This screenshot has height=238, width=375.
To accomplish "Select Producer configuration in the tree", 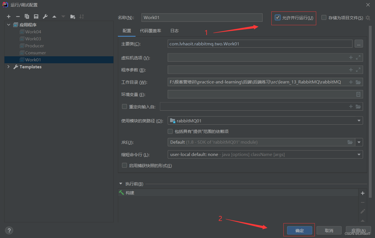I will tap(34, 46).
